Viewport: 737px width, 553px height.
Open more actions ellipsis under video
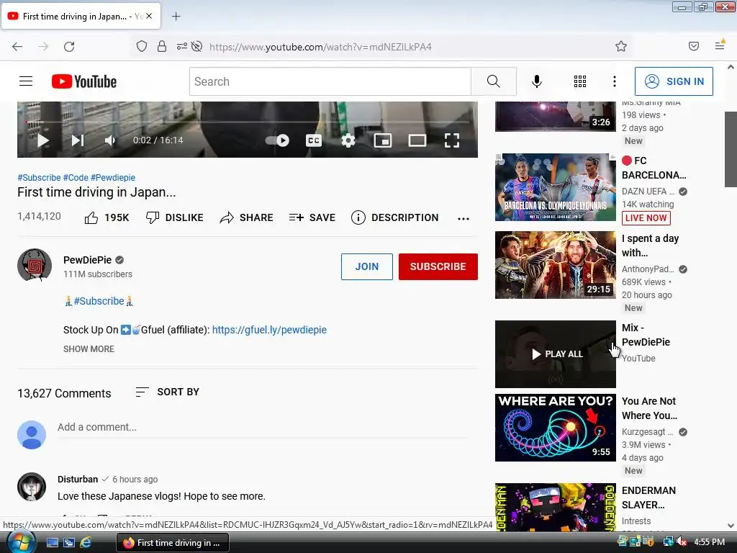tap(464, 219)
